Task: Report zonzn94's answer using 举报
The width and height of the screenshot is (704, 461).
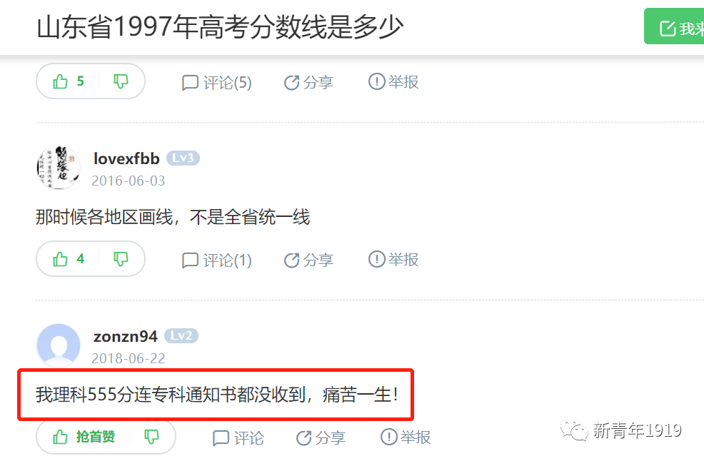Action: [406, 437]
